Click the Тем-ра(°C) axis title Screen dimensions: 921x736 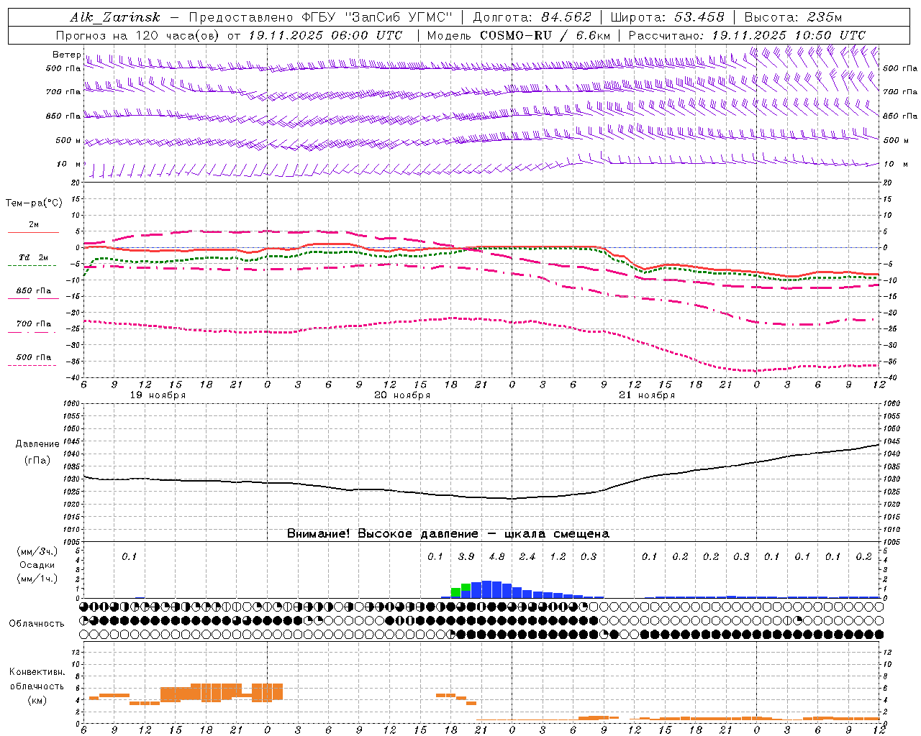[34, 203]
